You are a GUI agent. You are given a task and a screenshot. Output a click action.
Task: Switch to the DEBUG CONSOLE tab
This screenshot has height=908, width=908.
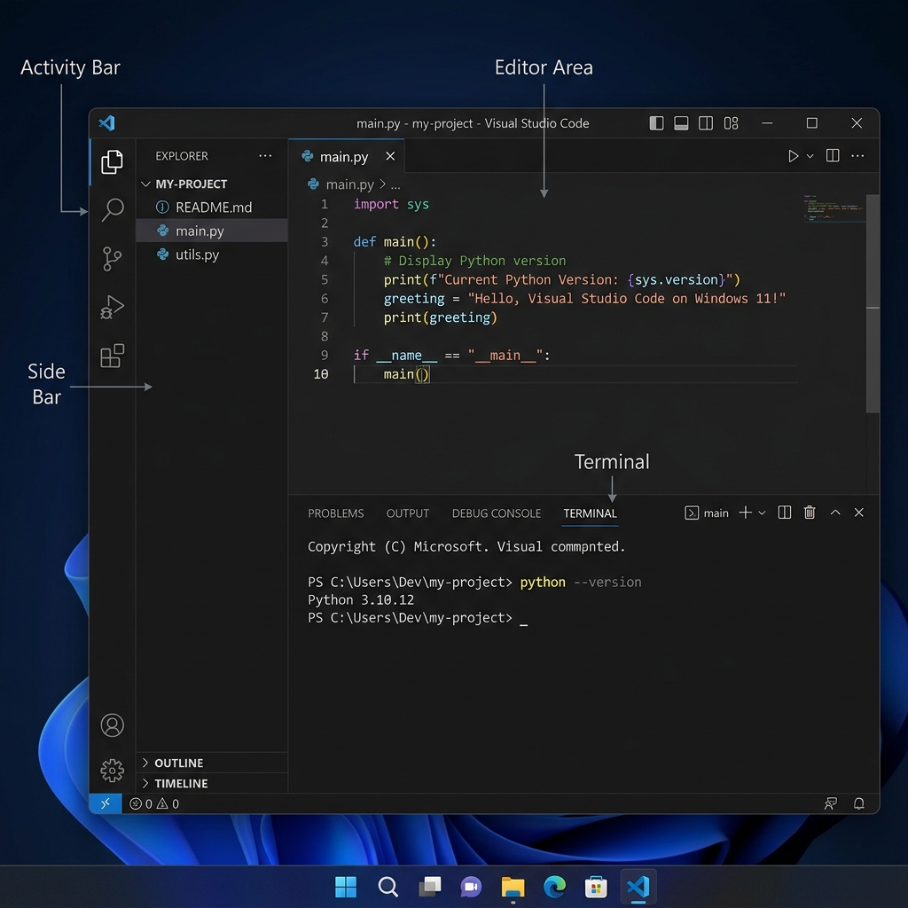tap(497, 513)
